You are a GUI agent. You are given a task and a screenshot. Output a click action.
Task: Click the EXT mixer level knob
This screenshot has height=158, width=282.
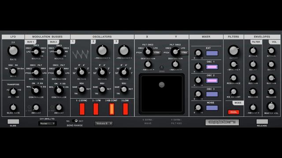[198, 53]
